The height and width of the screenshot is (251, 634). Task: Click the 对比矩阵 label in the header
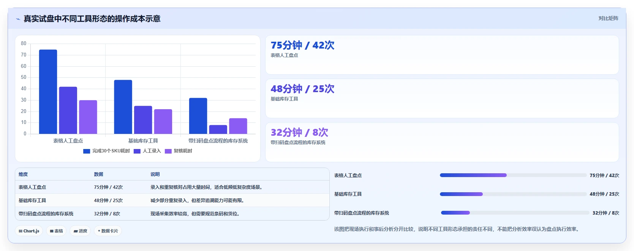[x=608, y=18]
